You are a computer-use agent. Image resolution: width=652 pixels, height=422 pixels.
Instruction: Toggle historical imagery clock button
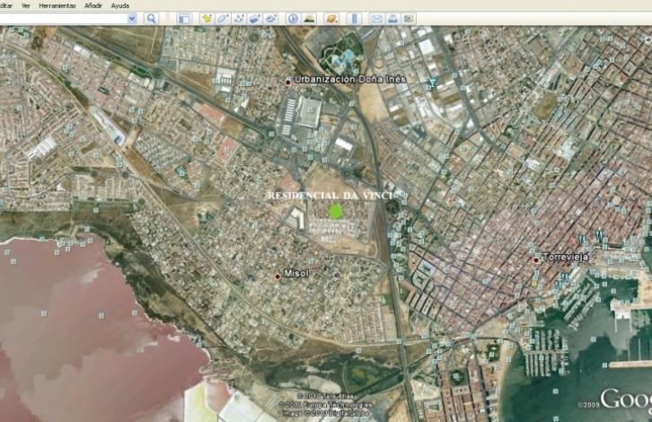tap(293, 18)
